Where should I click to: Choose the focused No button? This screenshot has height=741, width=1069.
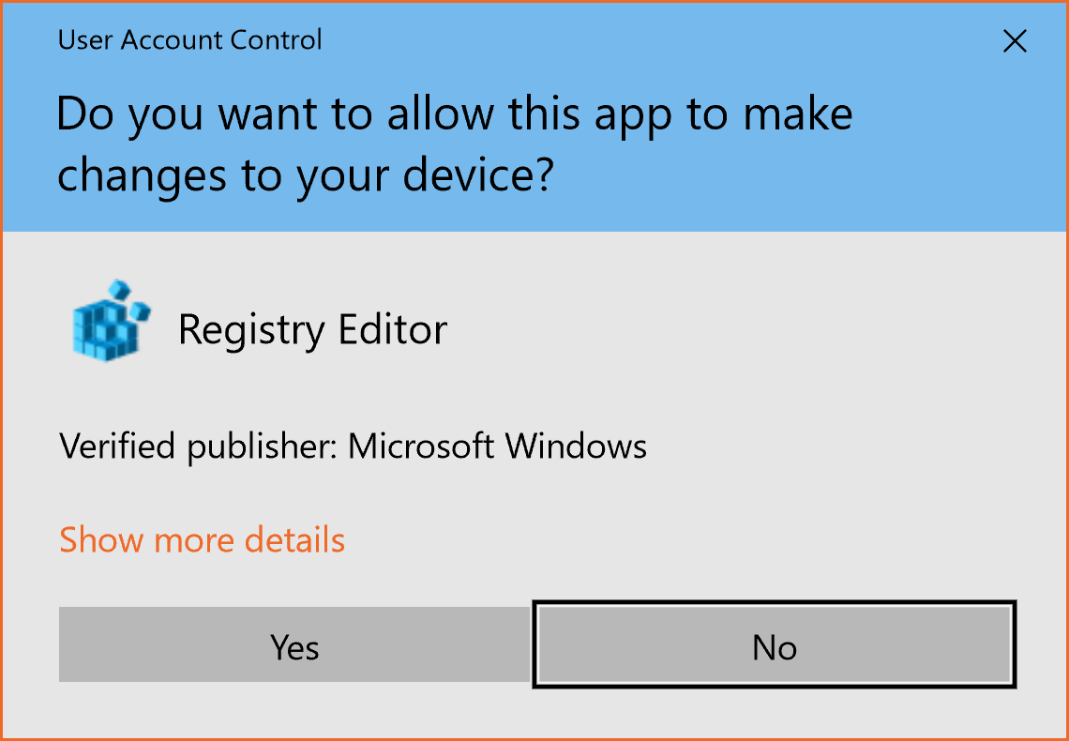pyautogui.click(x=775, y=645)
